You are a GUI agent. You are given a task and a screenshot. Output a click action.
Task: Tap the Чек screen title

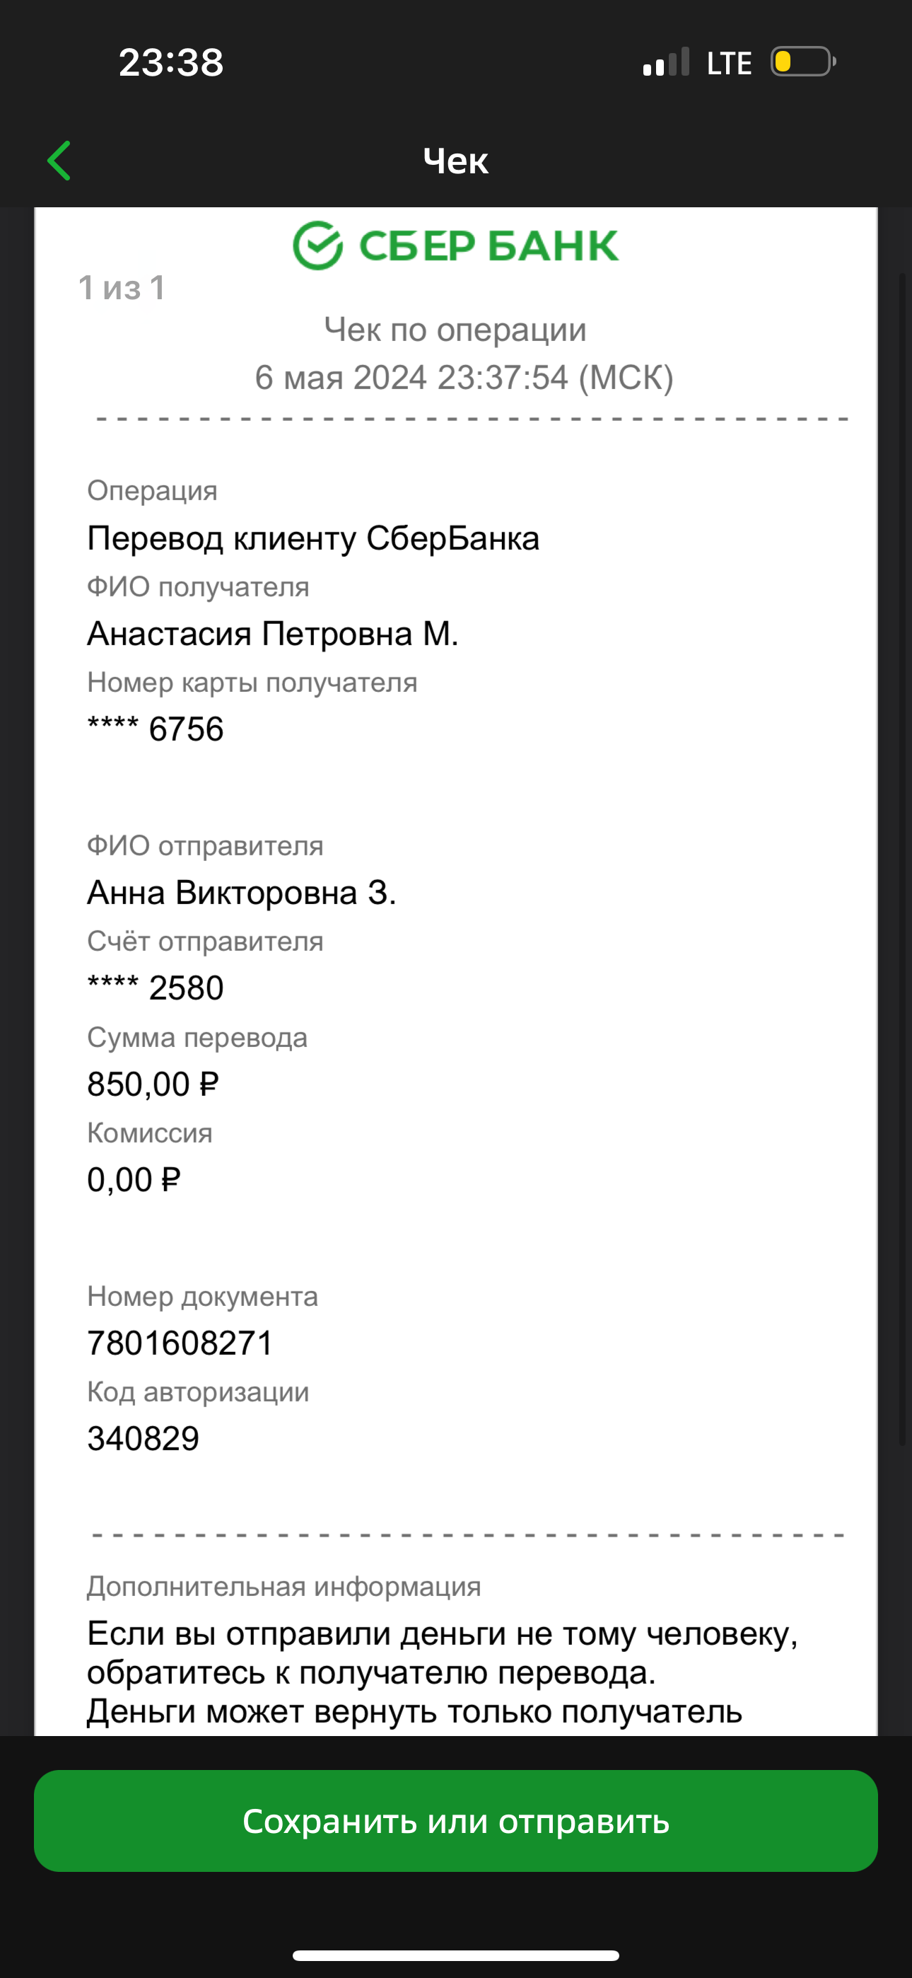(x=455, y=161)
